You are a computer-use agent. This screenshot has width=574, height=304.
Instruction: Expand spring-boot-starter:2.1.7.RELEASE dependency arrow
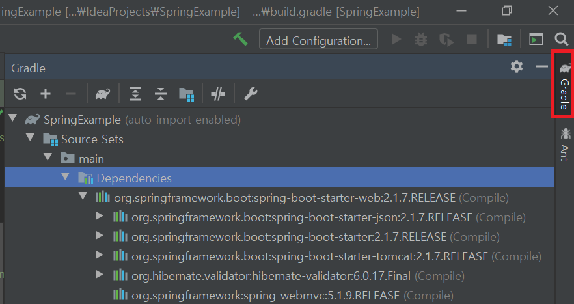click(99, 236)
